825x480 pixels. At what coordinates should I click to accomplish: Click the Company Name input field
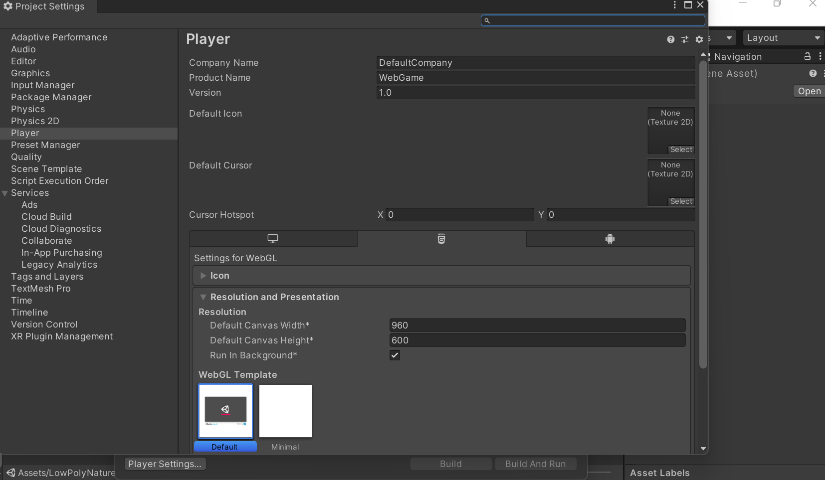(x=536, y=63)
